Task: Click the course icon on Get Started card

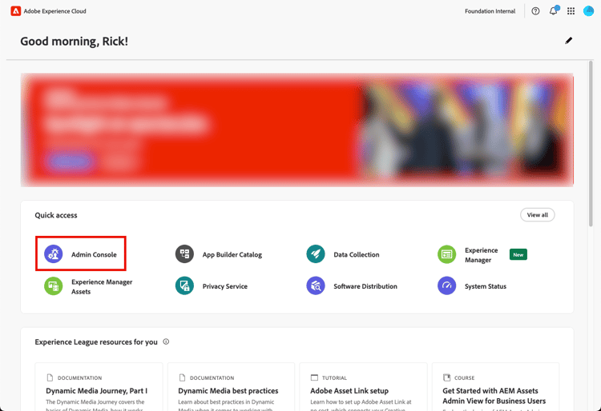Action: click(446, 377)
